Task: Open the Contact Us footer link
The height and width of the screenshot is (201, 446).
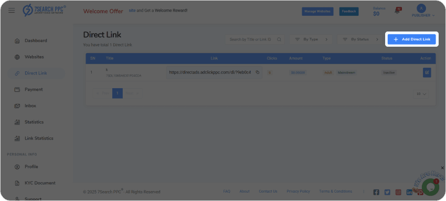Action: click(x=268, y=192)
